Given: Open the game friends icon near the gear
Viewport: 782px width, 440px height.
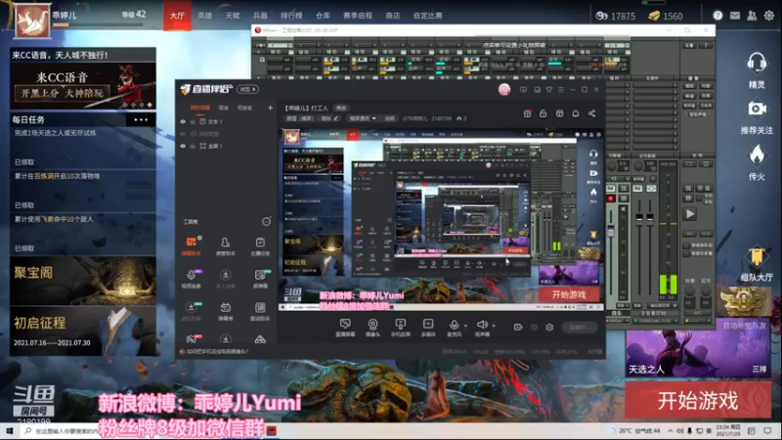Looking at the screenshot, I should [752, 16].
